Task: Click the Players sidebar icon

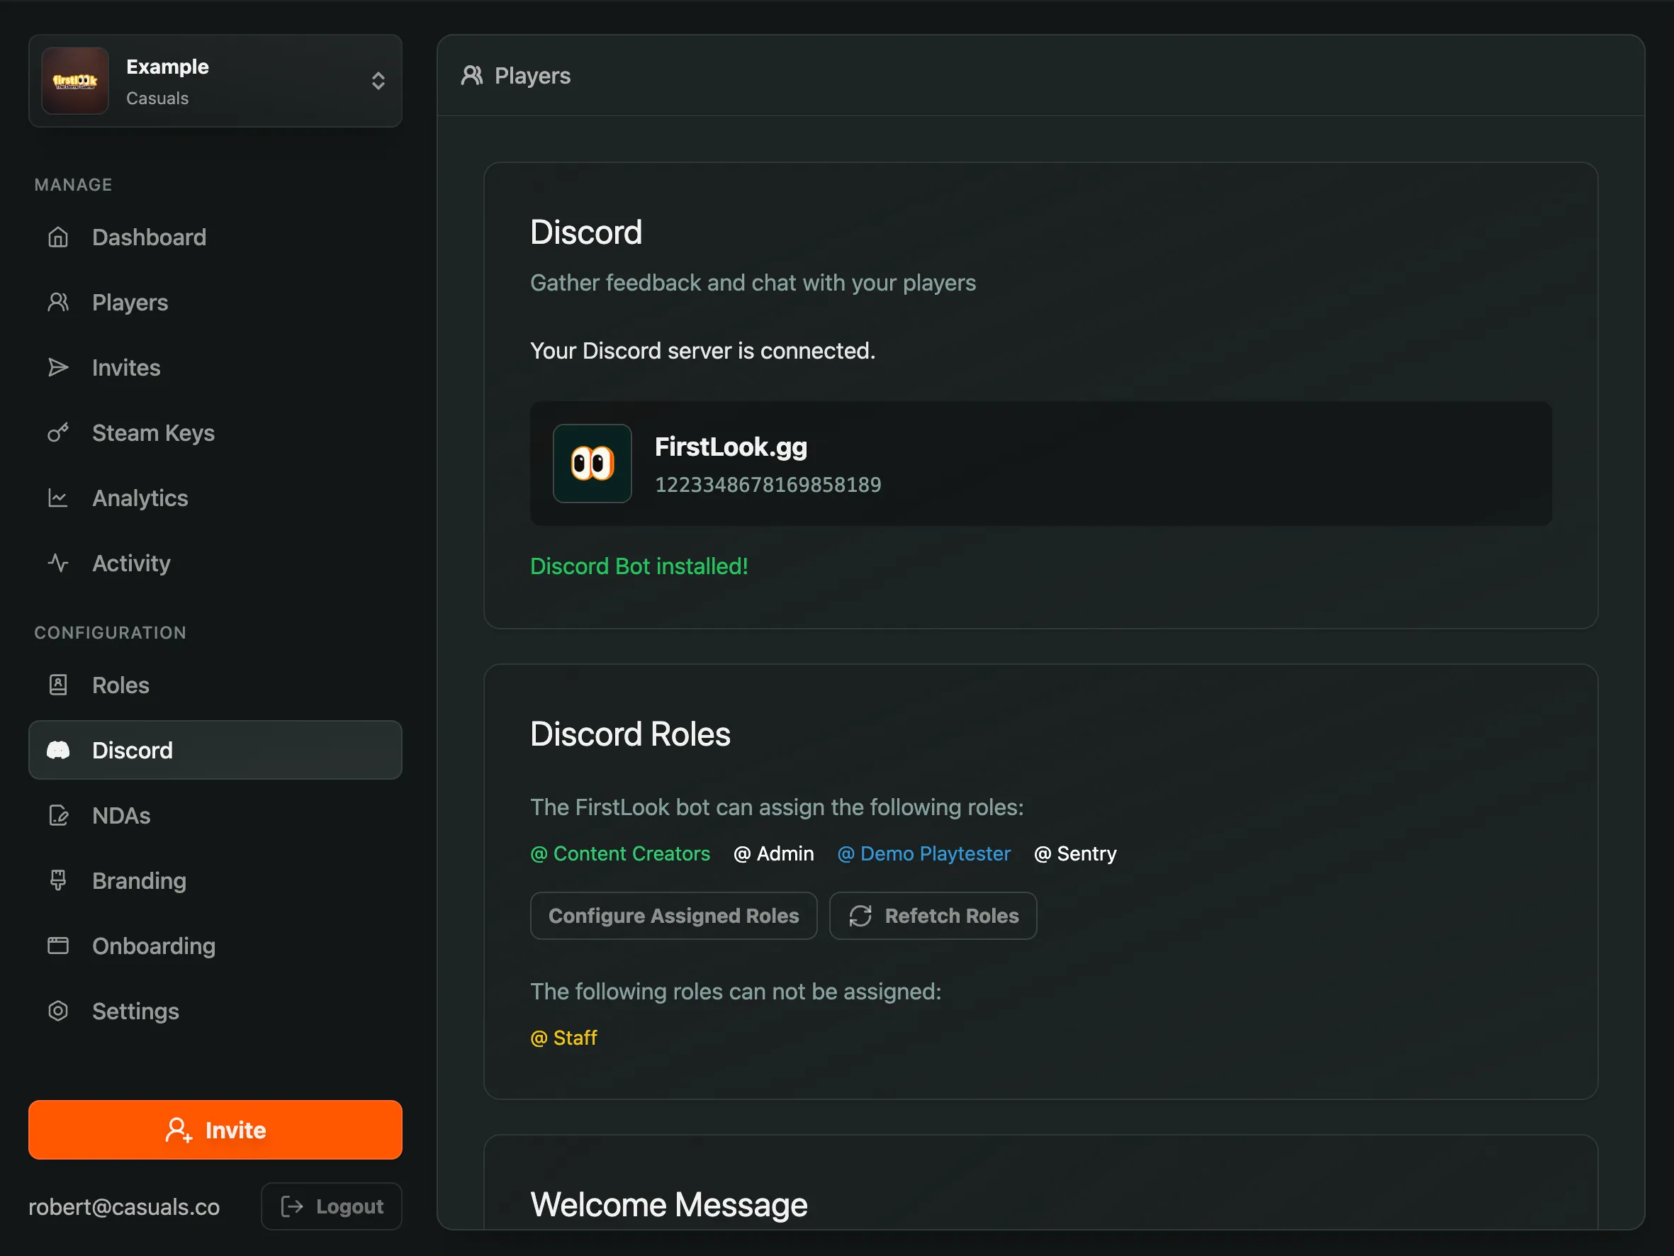Action: pos(58,302)
